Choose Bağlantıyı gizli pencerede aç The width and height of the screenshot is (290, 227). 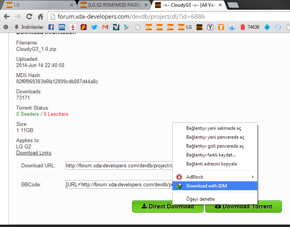(x=215, y=146)
